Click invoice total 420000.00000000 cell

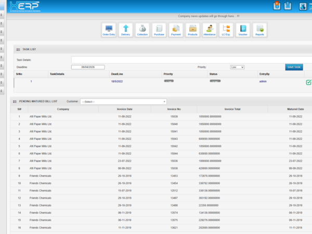232,168
